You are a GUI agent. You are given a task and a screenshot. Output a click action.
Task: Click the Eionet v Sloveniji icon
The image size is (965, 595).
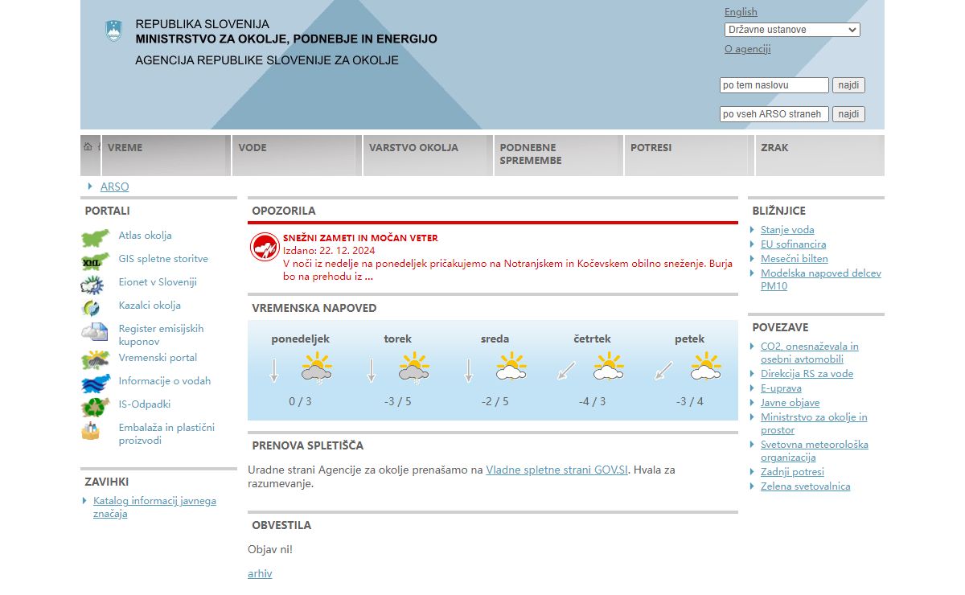point(92,284)
